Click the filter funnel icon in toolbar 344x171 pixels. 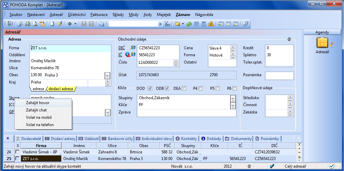coord(167,24)
